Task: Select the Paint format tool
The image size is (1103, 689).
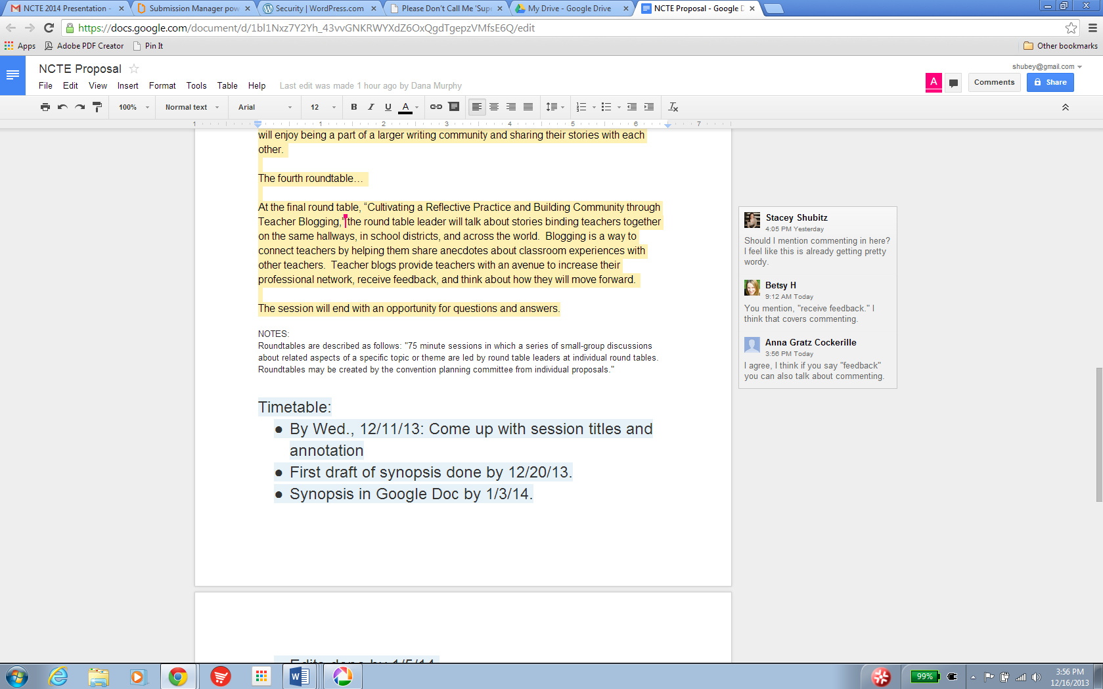Action: (x=97, y=107)
